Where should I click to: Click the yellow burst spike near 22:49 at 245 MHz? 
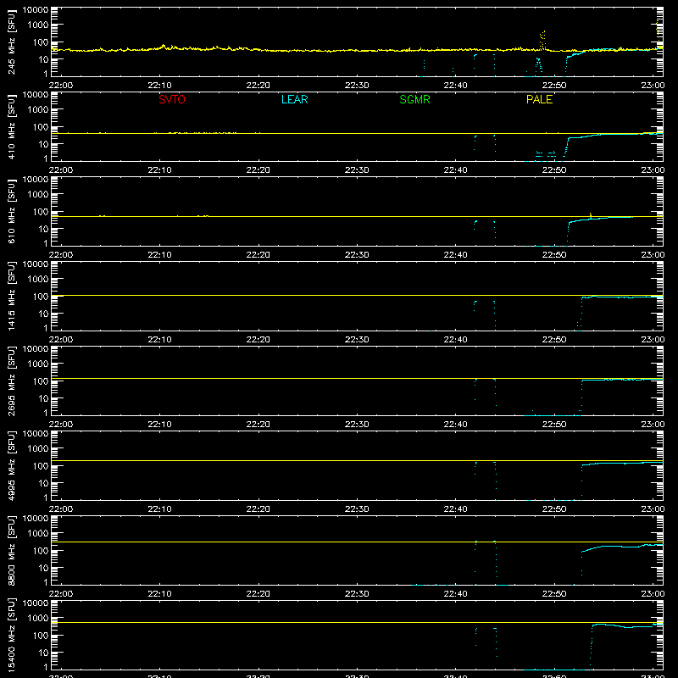[x=542, y=40]
